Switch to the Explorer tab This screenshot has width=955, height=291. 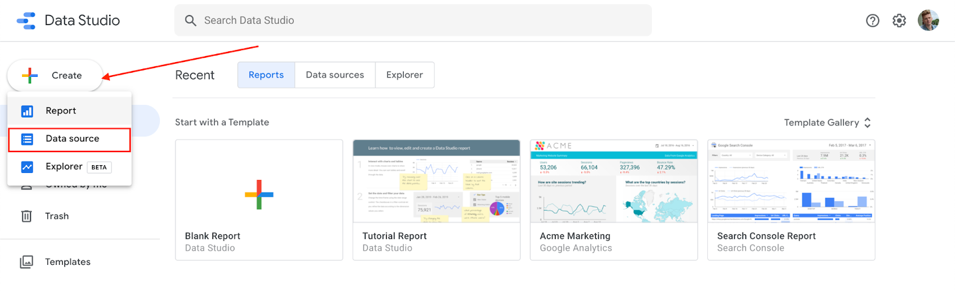[x=404, y=75]
